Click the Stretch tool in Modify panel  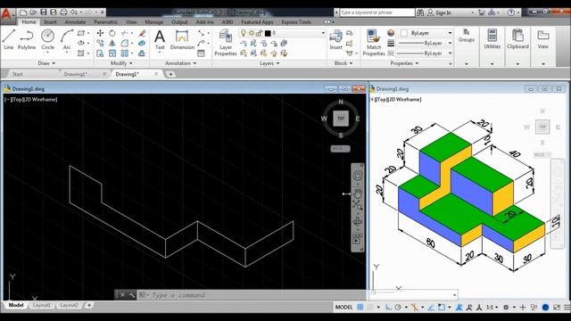pos(100,53)
